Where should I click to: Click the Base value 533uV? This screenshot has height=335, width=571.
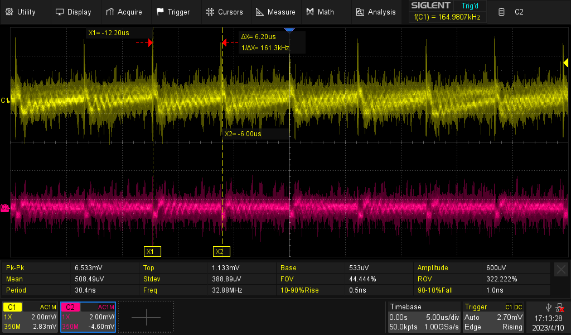pyautogui.click(x=359, y=268)
